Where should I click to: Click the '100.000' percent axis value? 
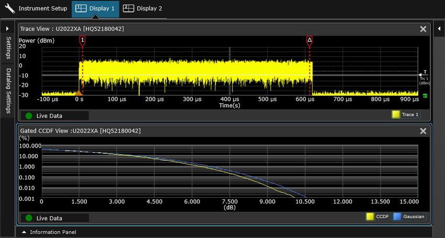pos(30,146)
